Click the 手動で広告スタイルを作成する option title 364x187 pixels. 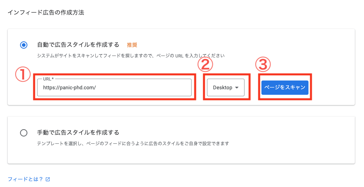[x=78, y=132]
